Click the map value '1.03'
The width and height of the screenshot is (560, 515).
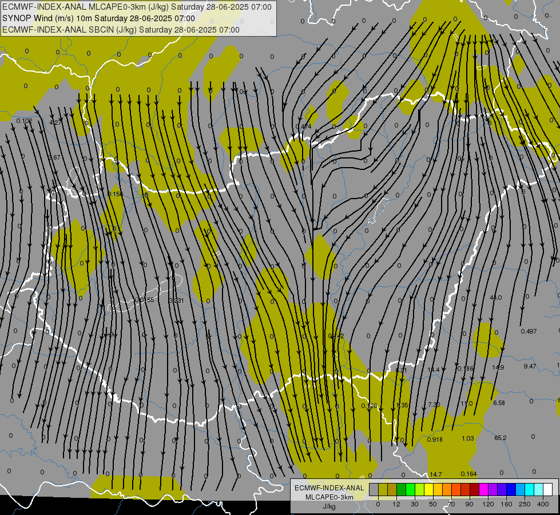point(468,438)
